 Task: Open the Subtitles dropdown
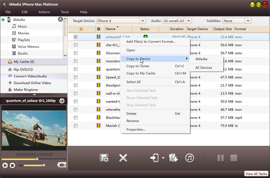coord(248,21)
